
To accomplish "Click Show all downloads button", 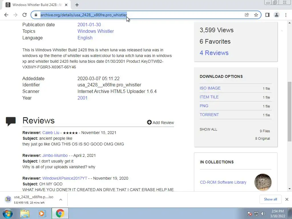I will click(x=270, y=199).
